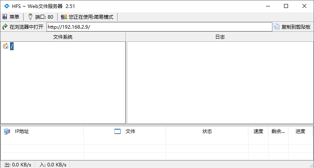The image size is (314, 168).
Task: Click the computer icon beside IP地址
Action: pyautogui.click(x=7, y=131)
